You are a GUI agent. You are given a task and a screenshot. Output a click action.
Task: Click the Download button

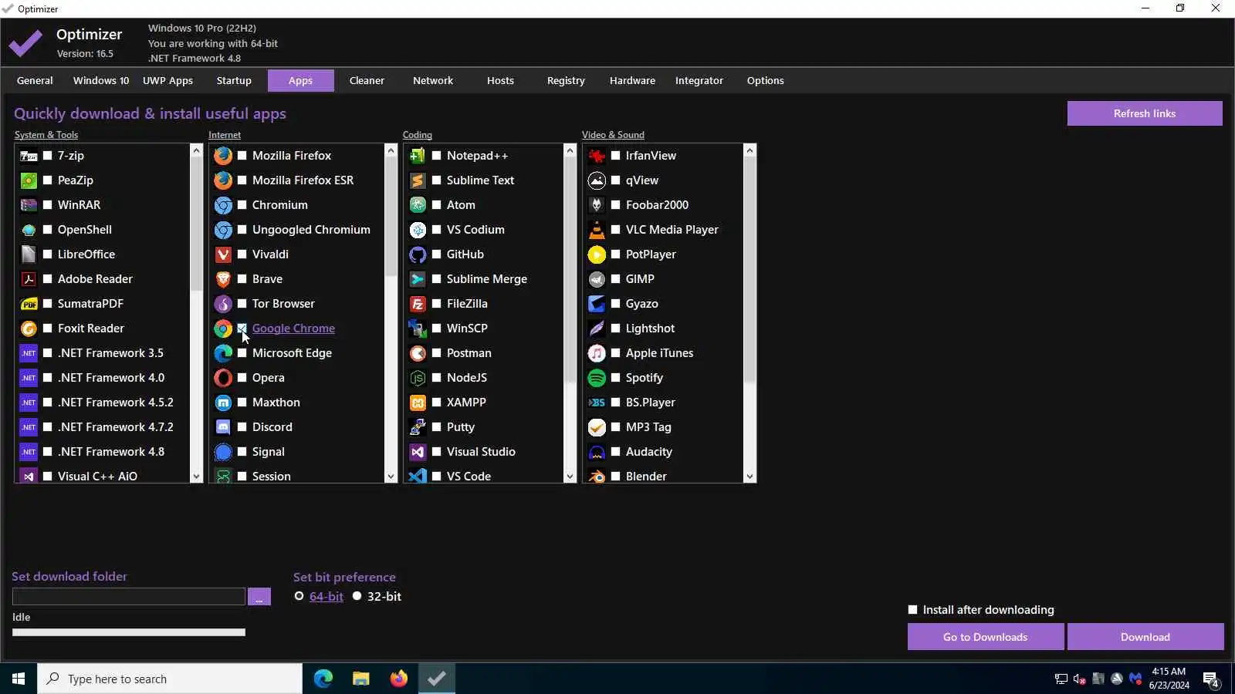[x=1145, y=637]
